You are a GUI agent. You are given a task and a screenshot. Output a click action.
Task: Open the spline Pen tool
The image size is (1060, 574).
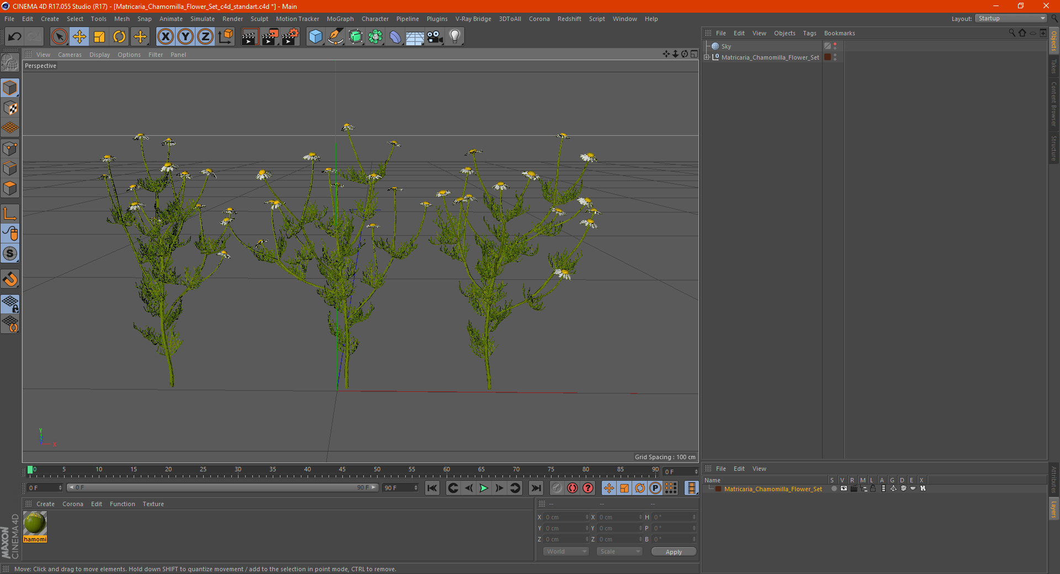coord(335,37)
